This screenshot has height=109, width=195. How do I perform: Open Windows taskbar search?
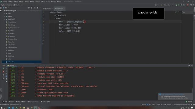tap(5, 108)
